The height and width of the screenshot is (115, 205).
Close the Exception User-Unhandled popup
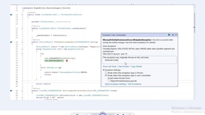(x=176, y=35)
